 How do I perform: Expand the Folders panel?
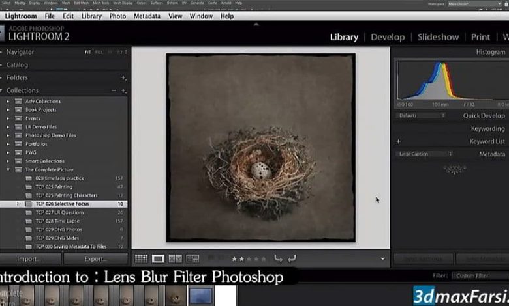coord(17,77)
